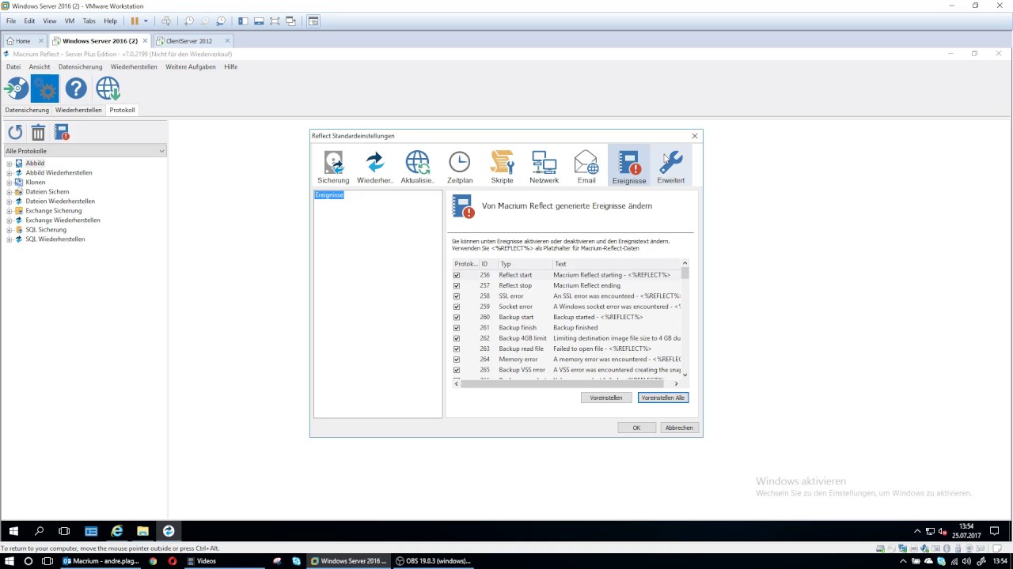Take a VMware snapshot icon

[189, 21]
